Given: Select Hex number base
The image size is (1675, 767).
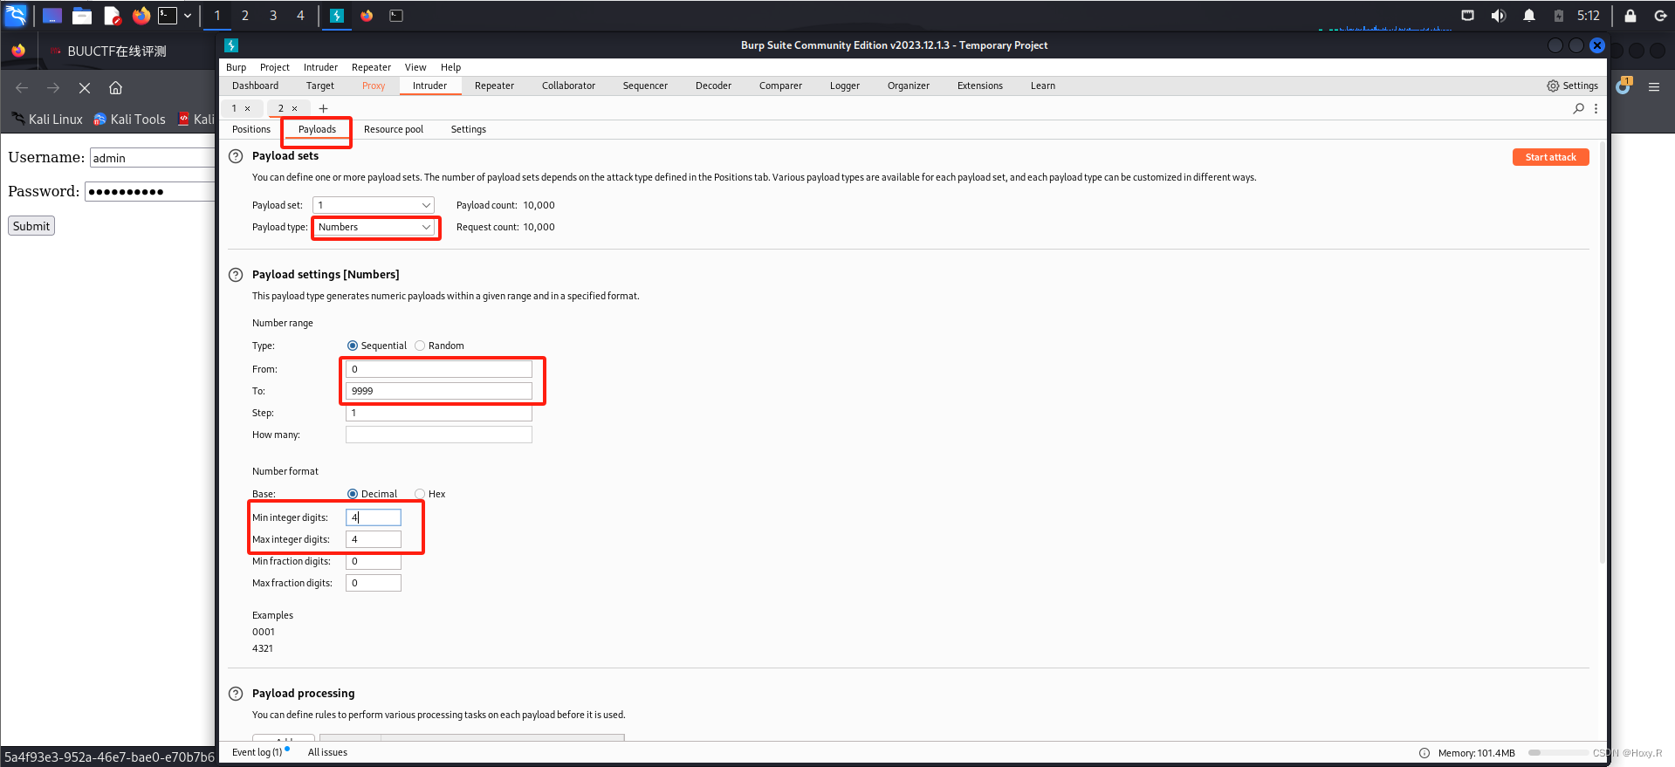Looking at the screenshot, I should [420, 494].
